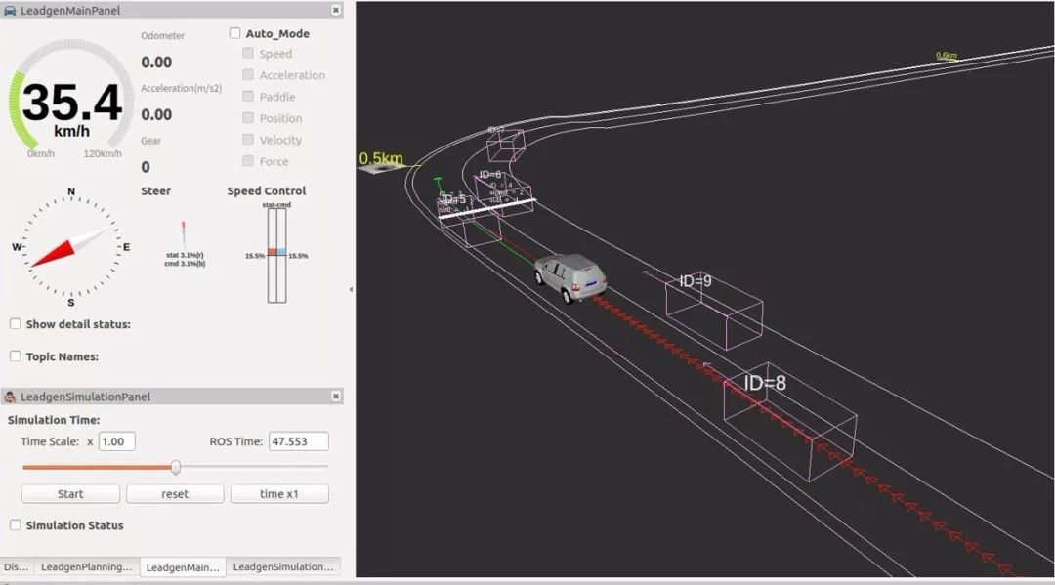Click the car icon in LeadgenMainPanel title

[x=11, y=10]
